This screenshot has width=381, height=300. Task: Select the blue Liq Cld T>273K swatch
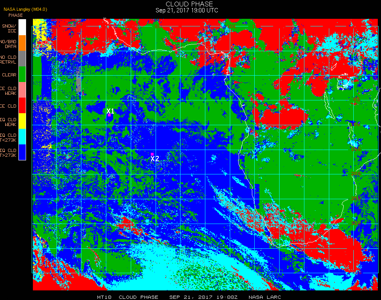tap(22, 152)
